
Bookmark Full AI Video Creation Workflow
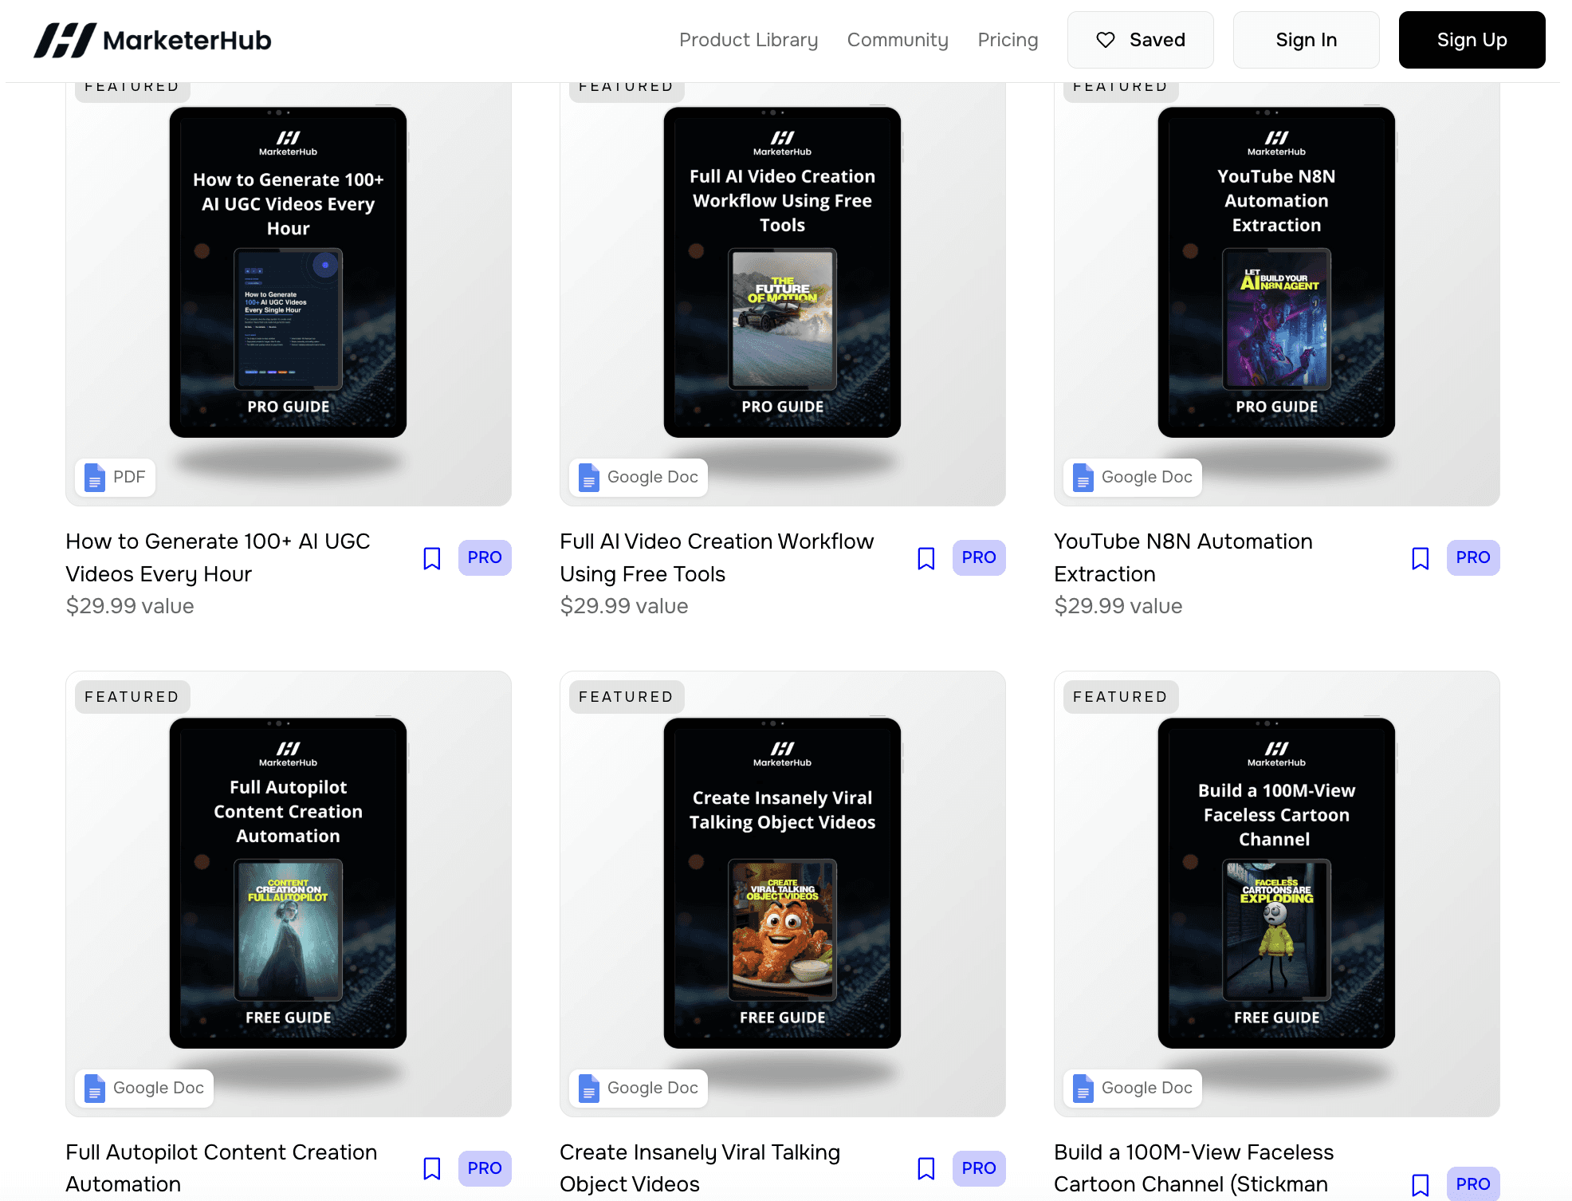tap(926, 558)
